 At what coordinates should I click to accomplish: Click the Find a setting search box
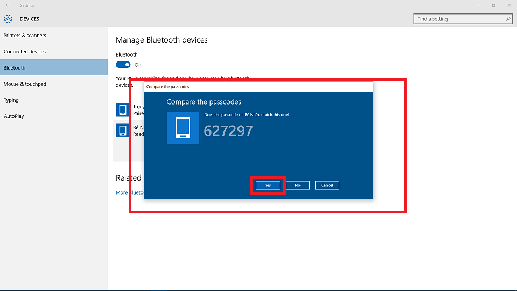coord(463,19)
